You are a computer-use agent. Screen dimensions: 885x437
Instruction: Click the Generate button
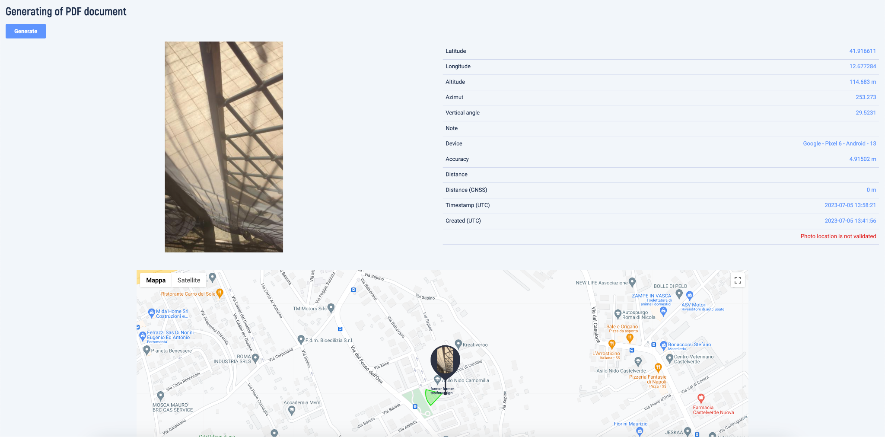26,31
